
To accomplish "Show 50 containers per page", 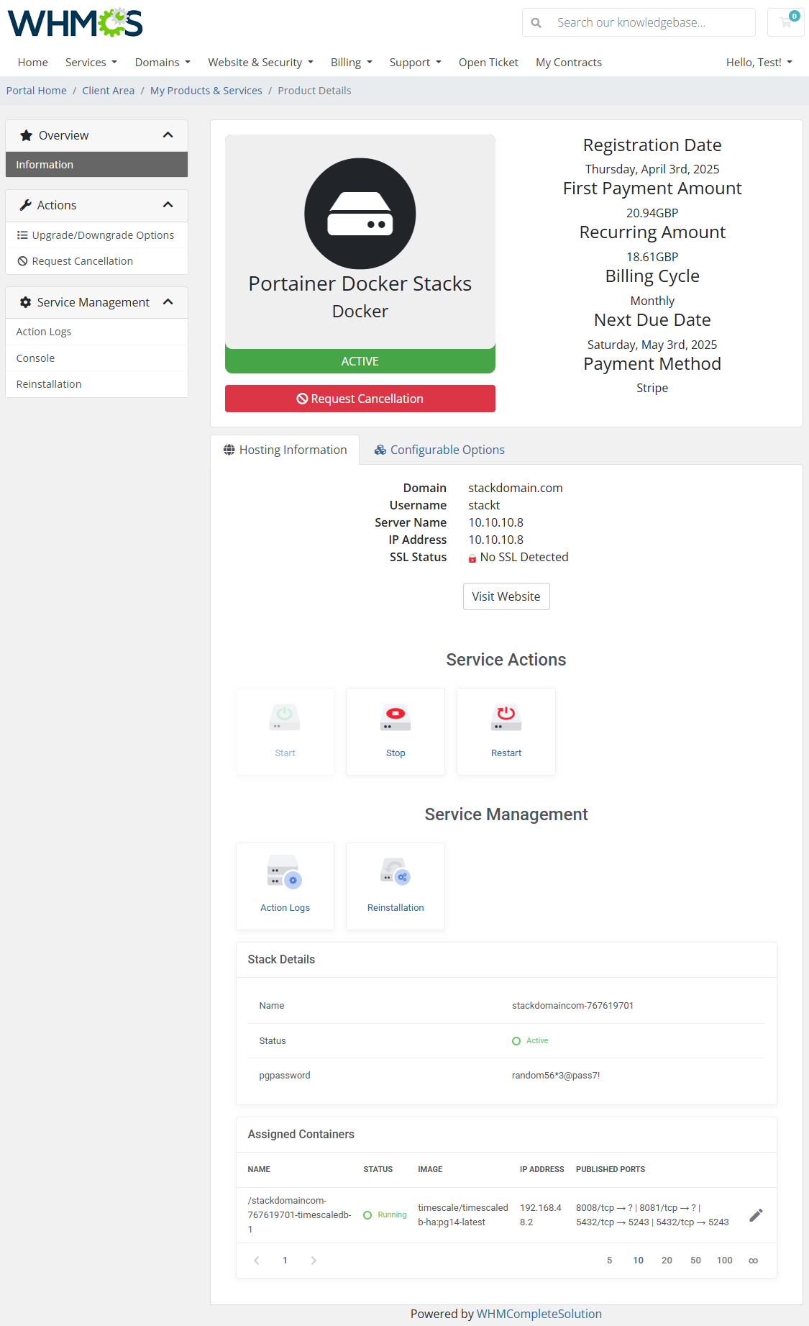I will [696, 1261].
